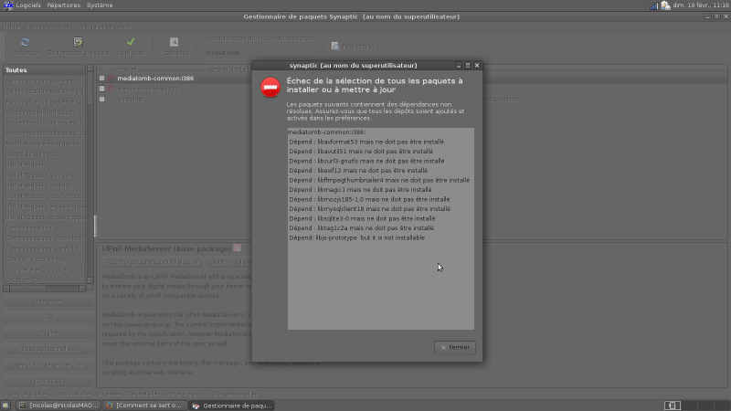Click the Rechercher search icon in Synaptic

(335, 47)
